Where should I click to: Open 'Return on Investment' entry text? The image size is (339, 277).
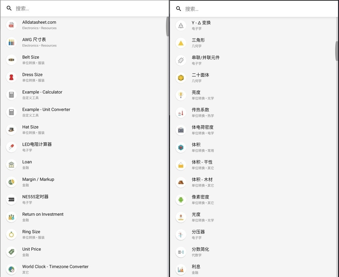43,214
